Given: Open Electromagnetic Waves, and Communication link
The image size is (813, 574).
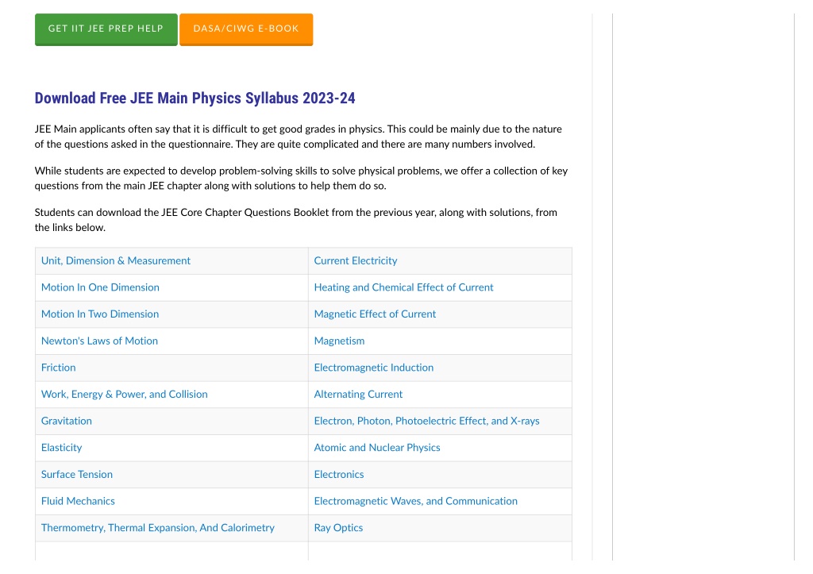Looking at the screenshot, I should click(416, 501).
